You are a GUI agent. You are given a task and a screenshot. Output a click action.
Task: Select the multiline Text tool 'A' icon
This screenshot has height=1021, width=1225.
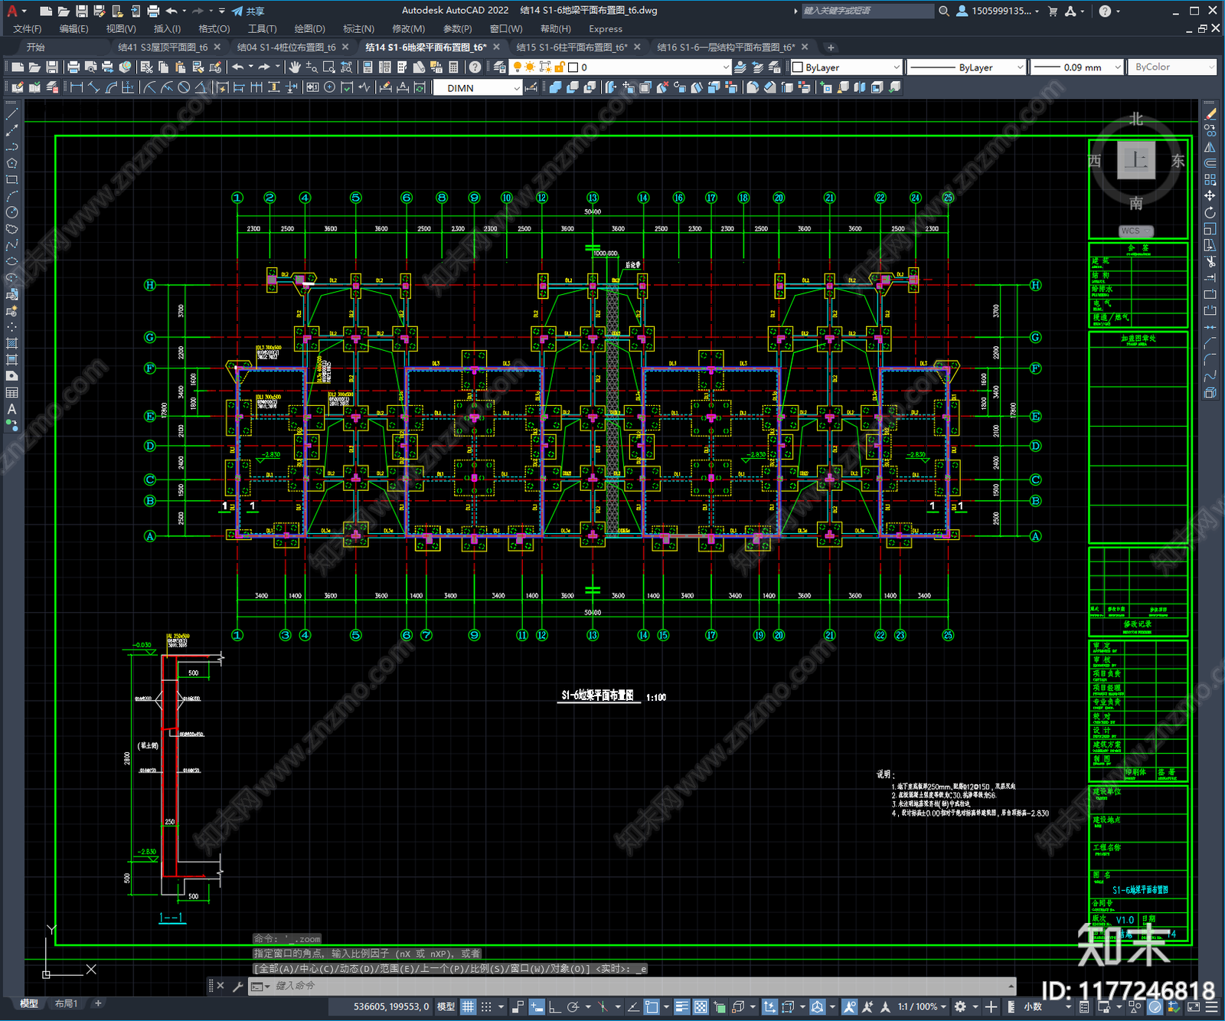[11, 409]
